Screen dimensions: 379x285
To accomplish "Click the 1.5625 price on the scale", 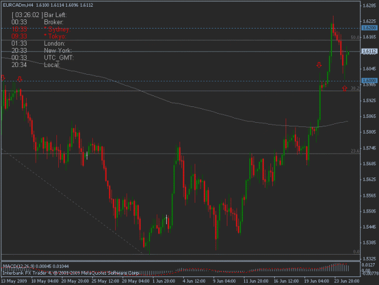I will click(x=369, y=180).
